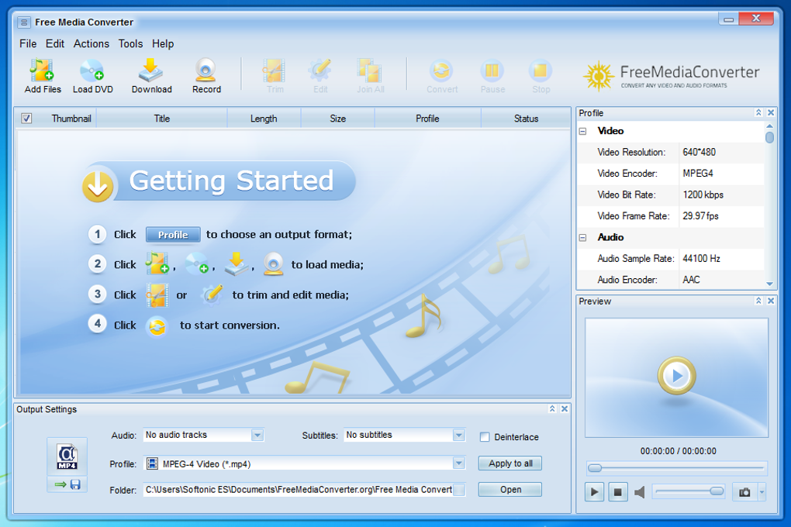Open the Audio tracks dropdown

pos(257,435)
